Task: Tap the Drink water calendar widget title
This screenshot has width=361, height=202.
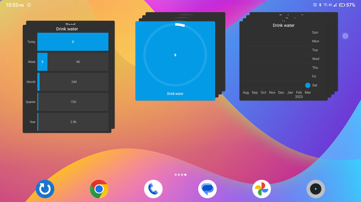Action: 284,25
